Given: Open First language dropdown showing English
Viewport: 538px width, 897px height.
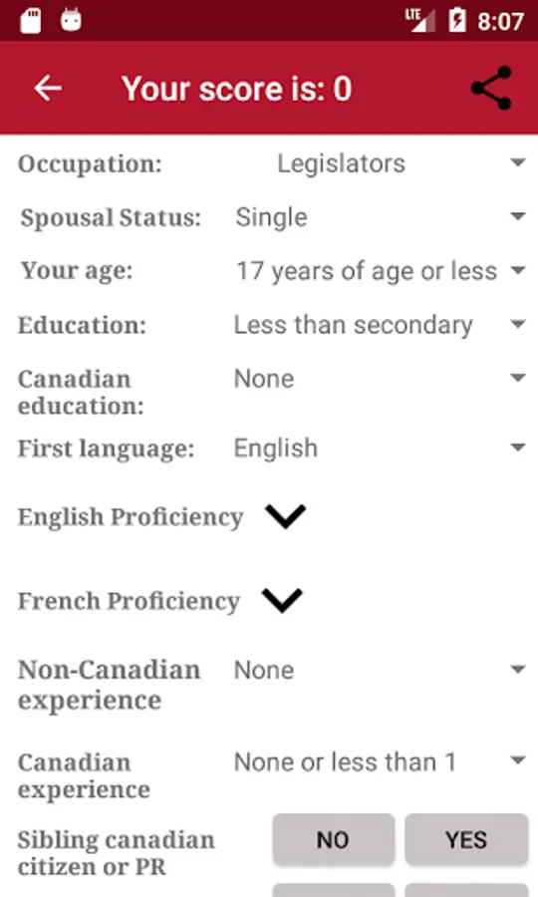Looking at the screenshot, I should tap(379, 448).
